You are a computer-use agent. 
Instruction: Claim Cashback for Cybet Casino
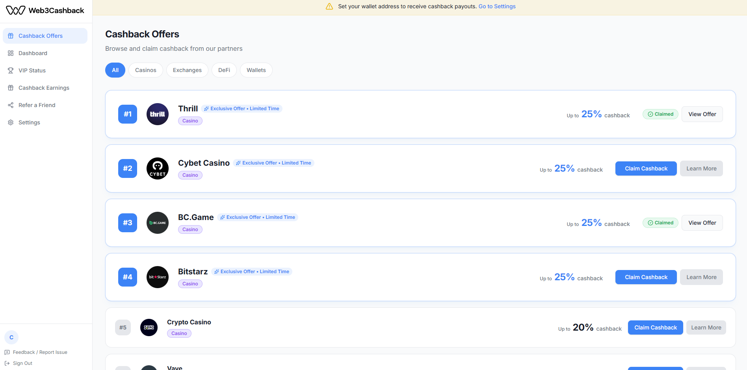coord(646,168)
